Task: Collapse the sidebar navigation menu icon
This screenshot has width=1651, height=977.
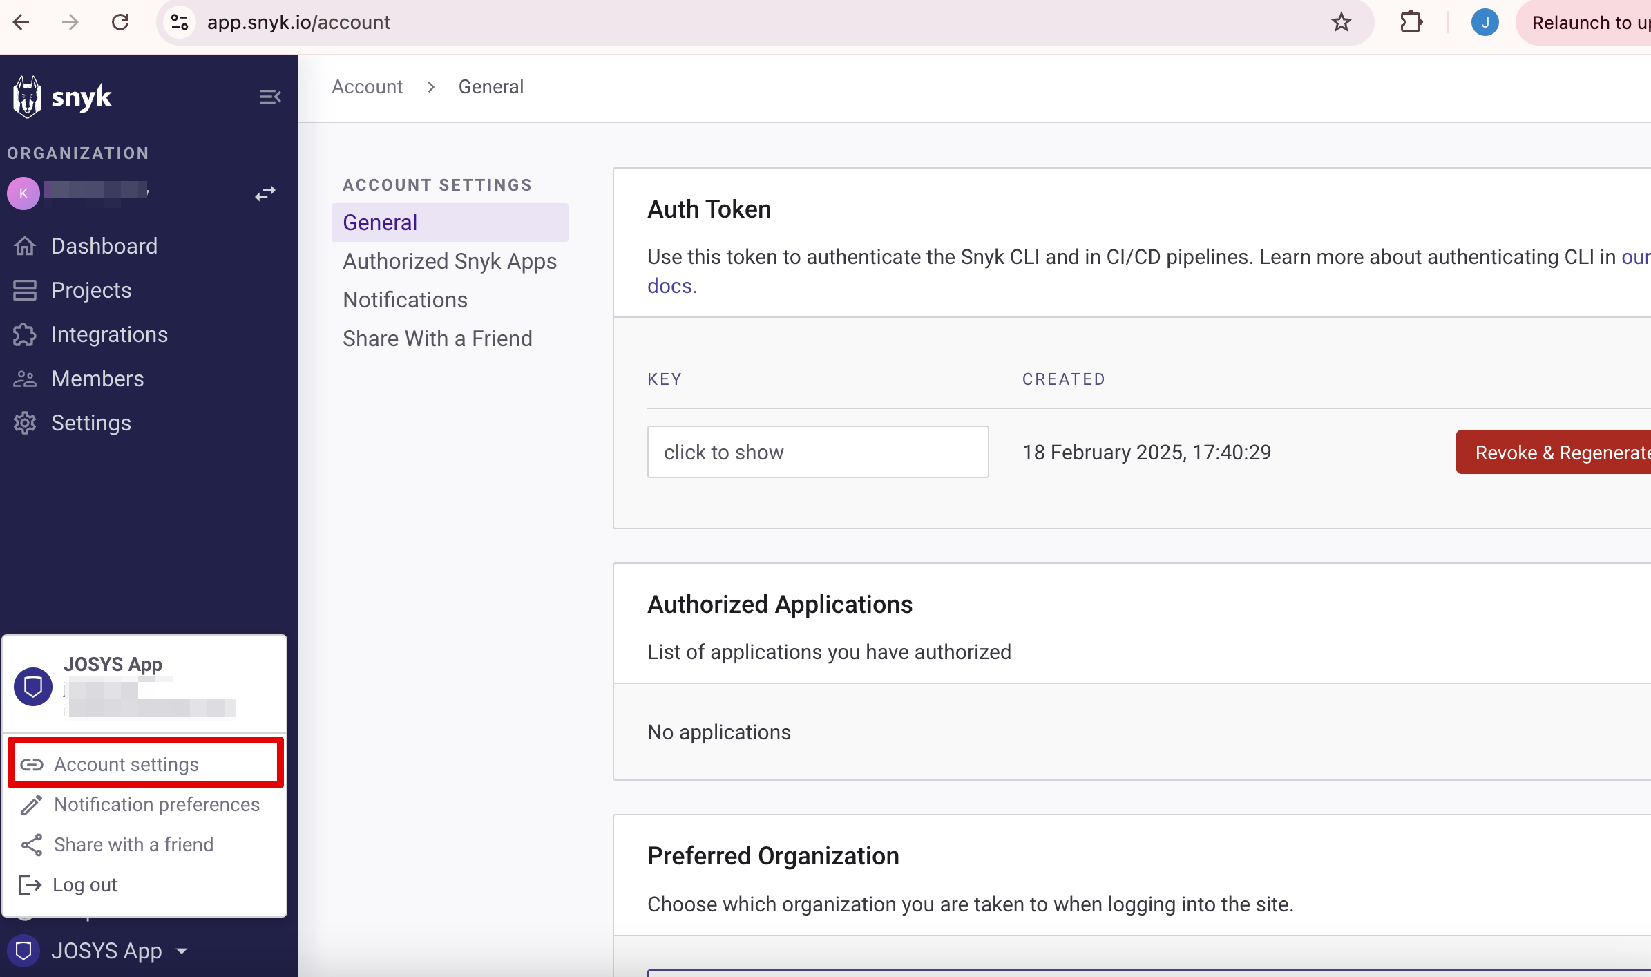Action: click(269, 97)
